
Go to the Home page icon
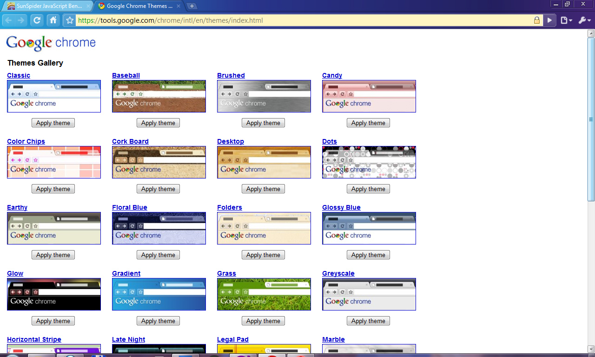[x=53, y=20]
